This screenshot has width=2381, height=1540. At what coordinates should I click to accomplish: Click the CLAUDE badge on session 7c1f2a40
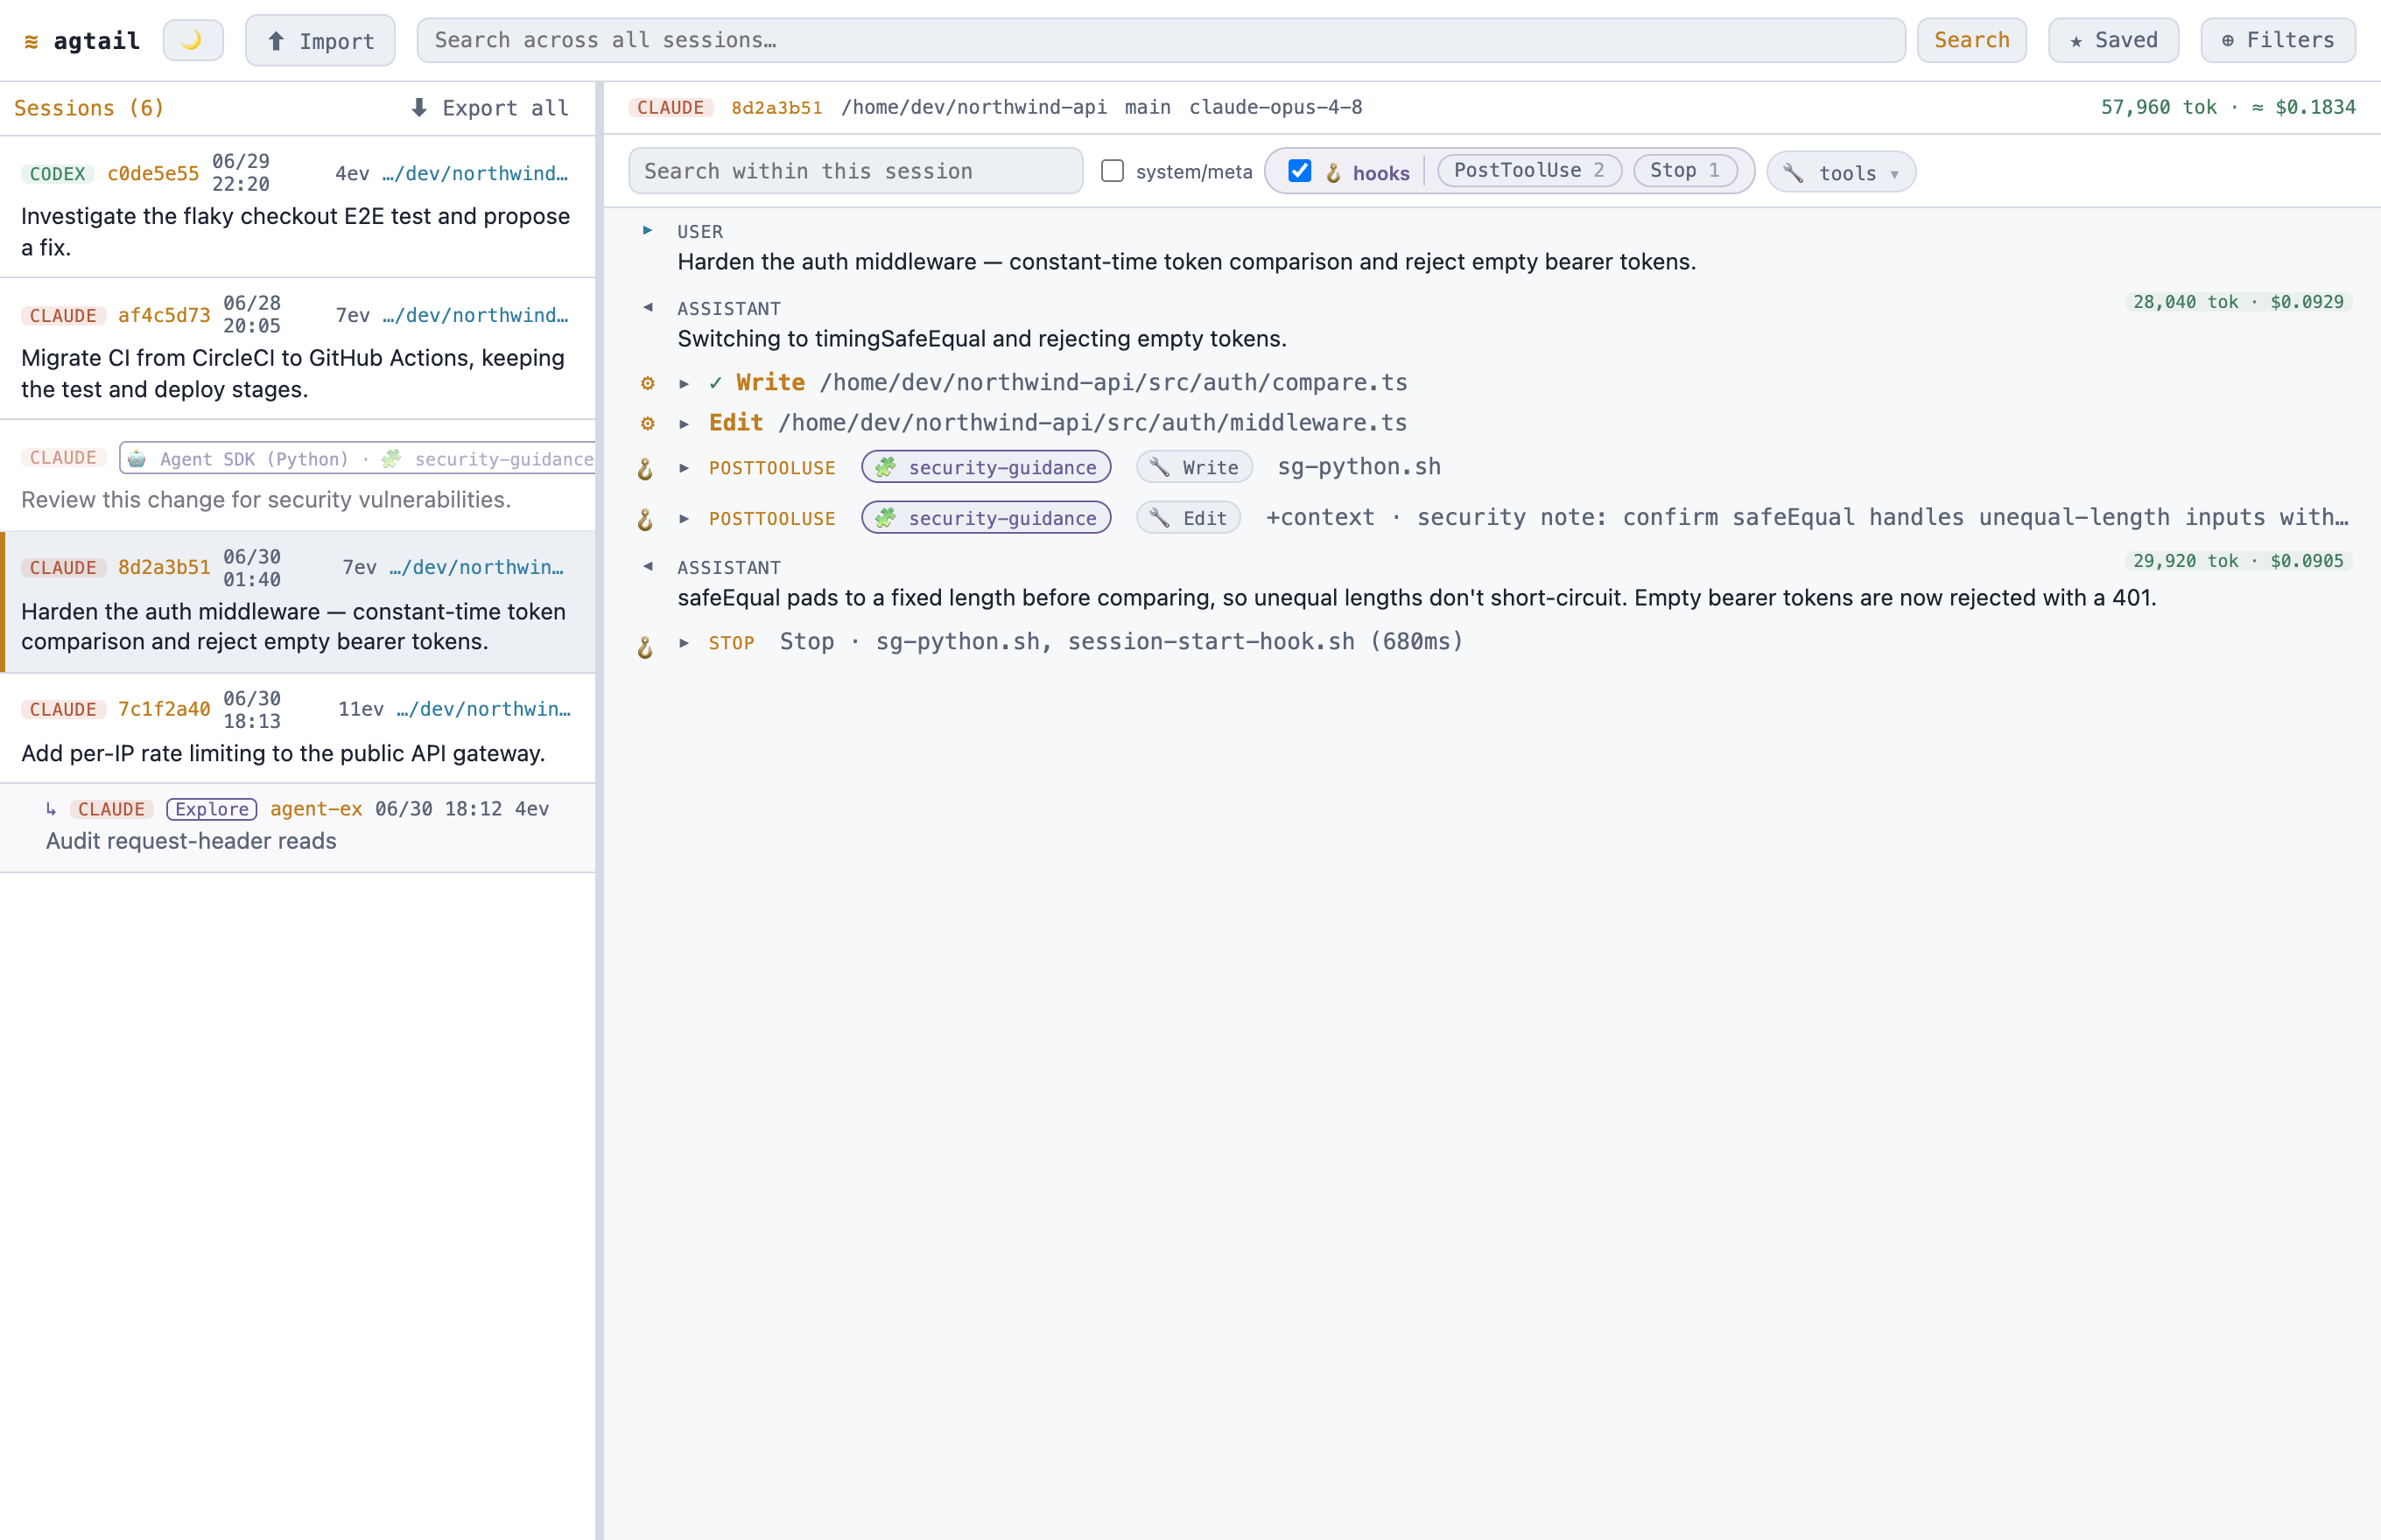(x=63, y=710)
